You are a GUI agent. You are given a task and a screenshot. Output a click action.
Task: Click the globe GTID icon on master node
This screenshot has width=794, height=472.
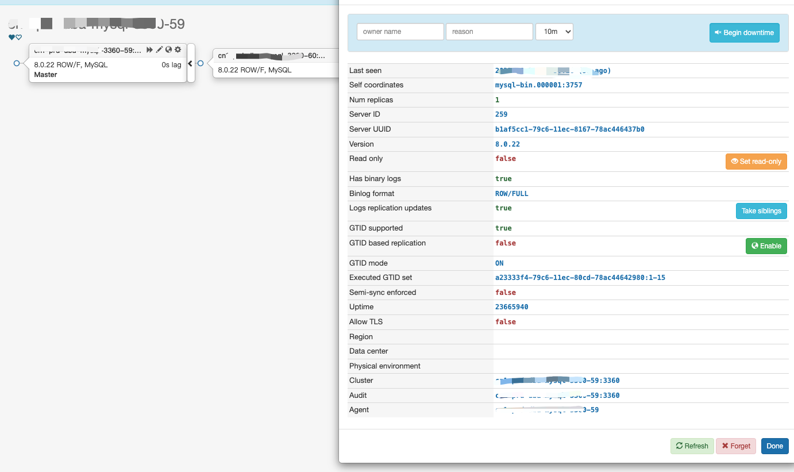click(x=168, y=50)
